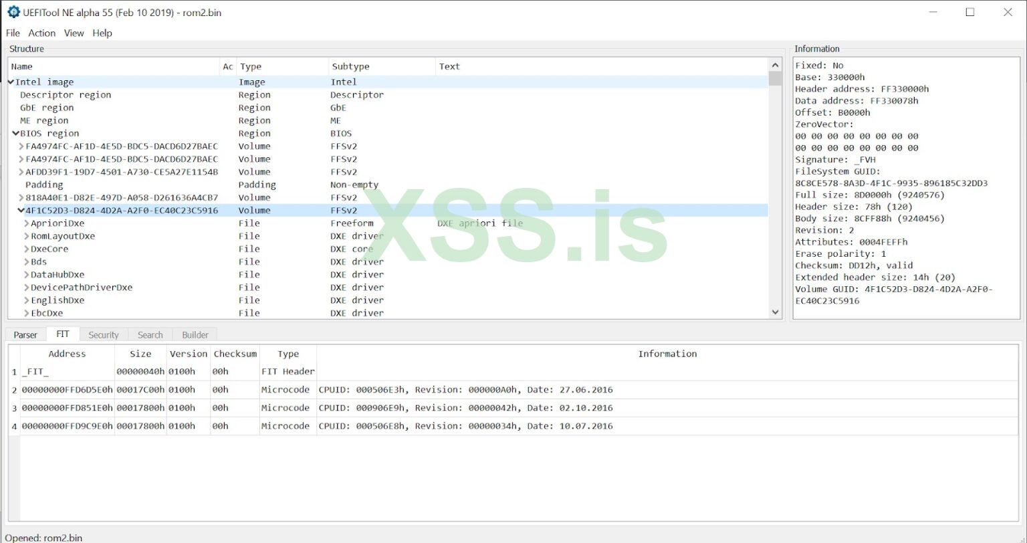This screenshot has height=543, width=1027.
Task: Select the Descriptor region tree item
Action: [x=66, y=95]
